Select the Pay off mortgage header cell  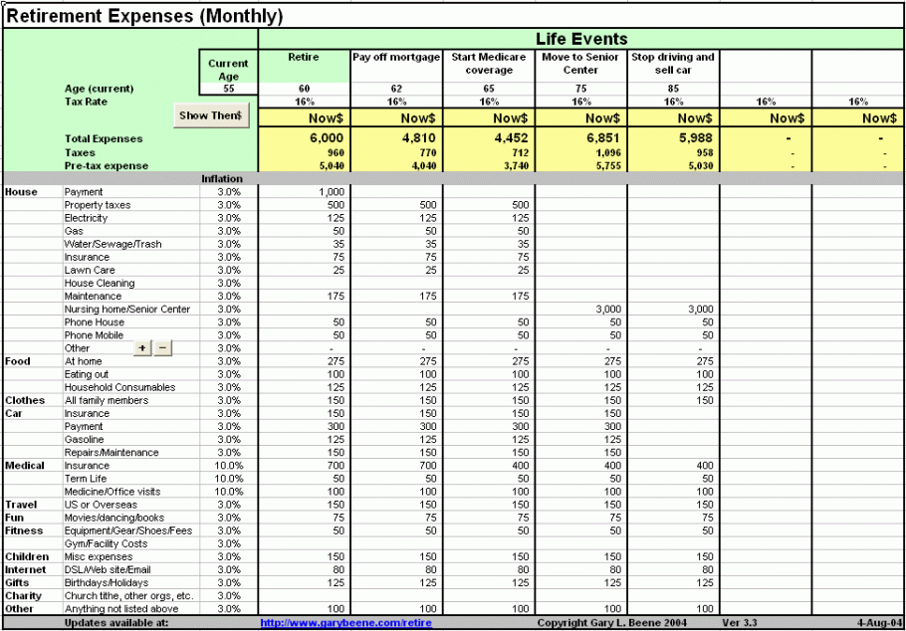[396, 66]
